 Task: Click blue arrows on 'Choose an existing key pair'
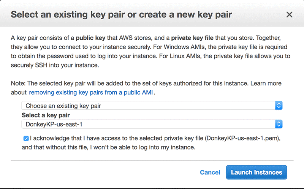coord(279,106)
